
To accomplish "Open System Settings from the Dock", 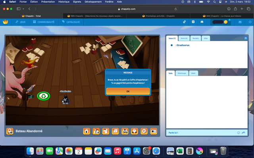I will (x=146, y=151).
